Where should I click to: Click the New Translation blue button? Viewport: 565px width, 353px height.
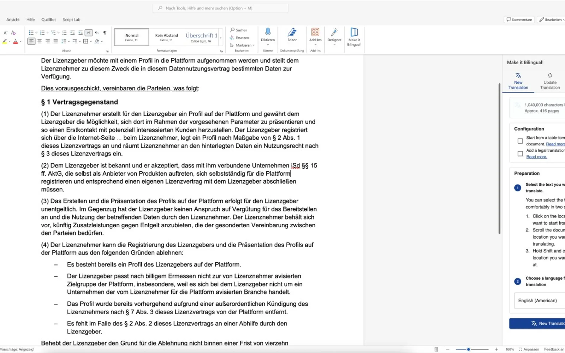537,323
